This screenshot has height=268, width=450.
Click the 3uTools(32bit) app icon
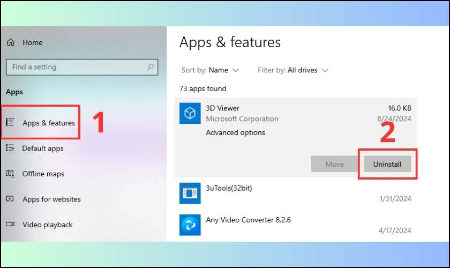[x=190, y=193]
